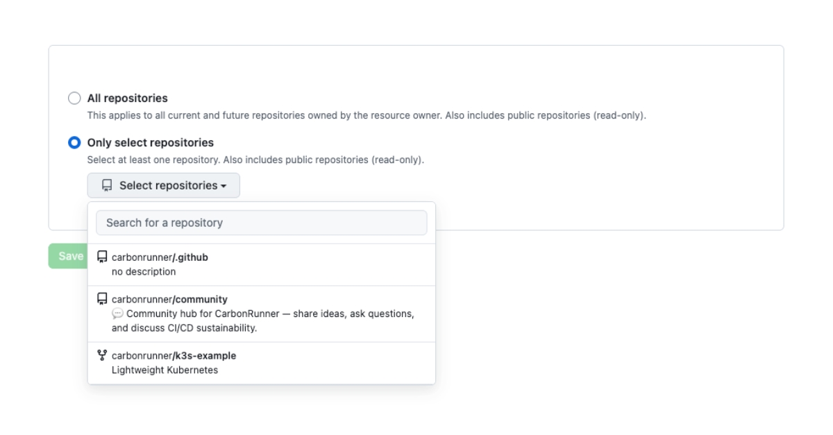833x435 pixels.
Task: Click the repo icon inside Select repositories button
Action: [x=107, y=185]
